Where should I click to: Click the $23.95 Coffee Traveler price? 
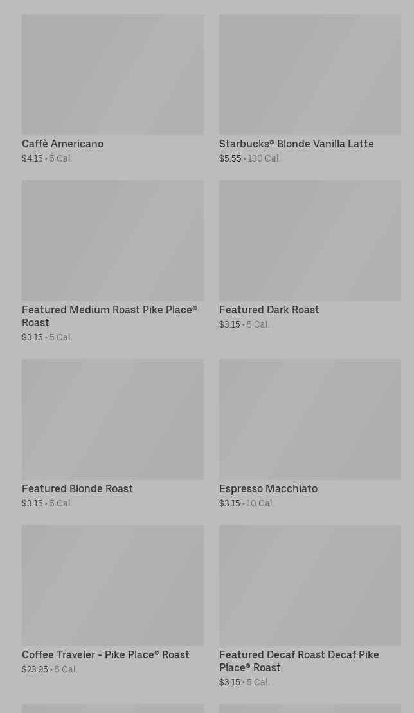35,670
